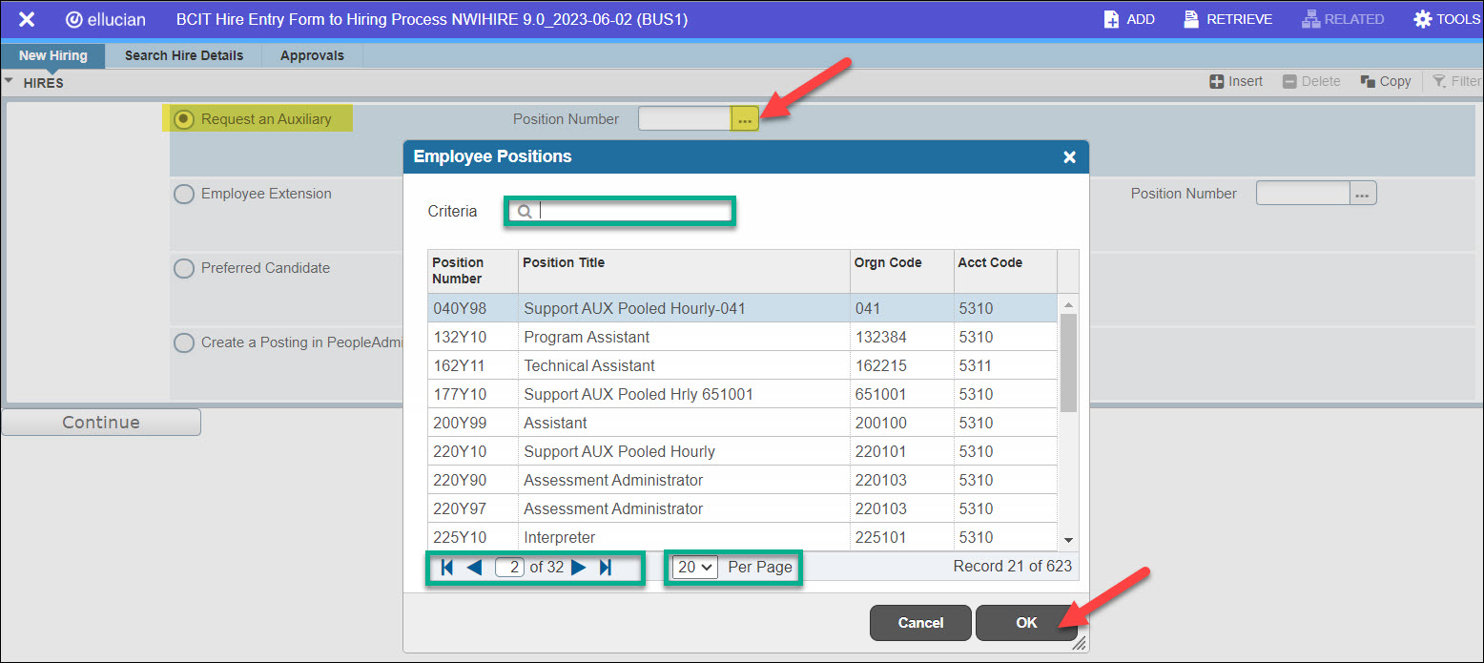This screenshot has width=1484, height=663.
Task: Click the OK button in Employee Positions dialog
Action: (1026, 622)
